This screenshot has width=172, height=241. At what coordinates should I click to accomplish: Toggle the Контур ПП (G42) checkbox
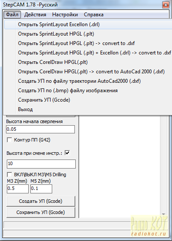pyautogui.click(x=9, y=140)
